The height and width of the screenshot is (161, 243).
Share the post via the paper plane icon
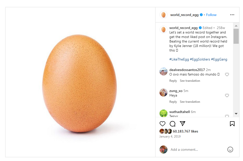point(182,124)
